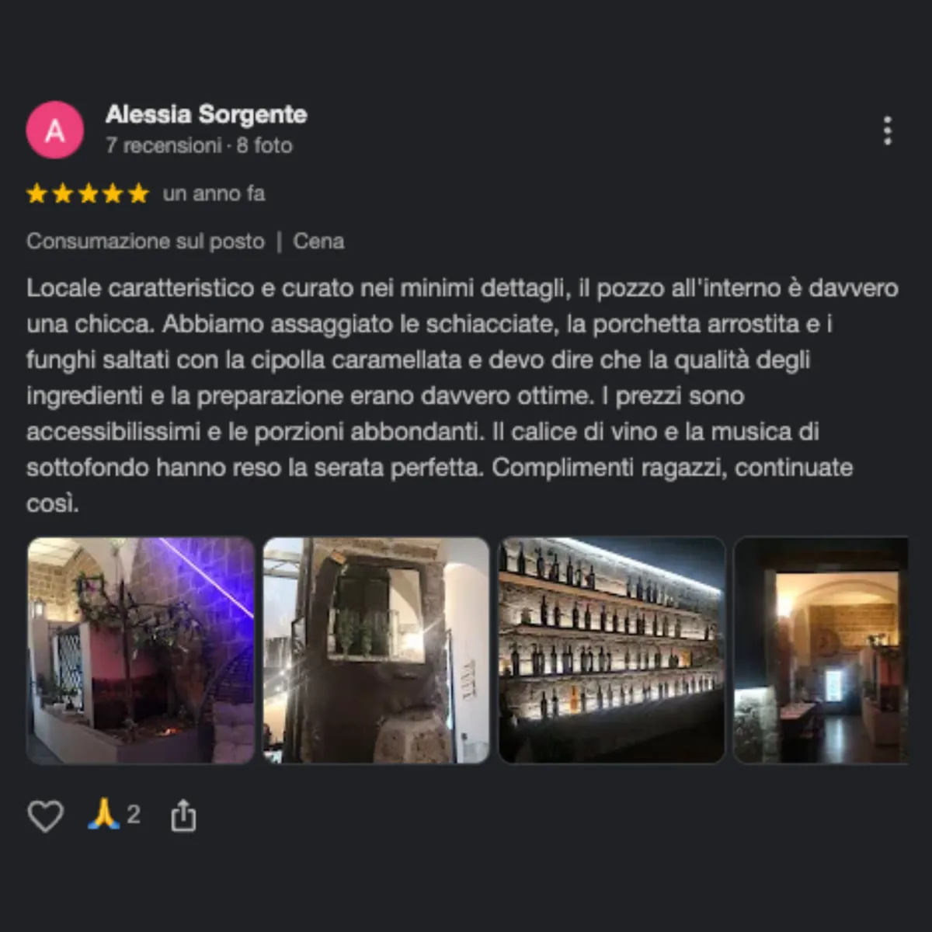
Task: Open the purple-lit courtyard plant photo
Action: (x=141, y=651)
